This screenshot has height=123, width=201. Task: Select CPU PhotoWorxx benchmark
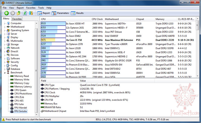(x=23, y=94)
